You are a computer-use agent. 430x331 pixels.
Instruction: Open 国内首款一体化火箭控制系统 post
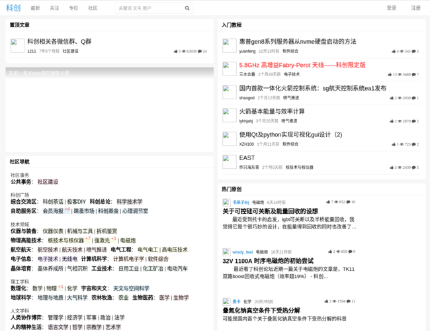point(312,88)
